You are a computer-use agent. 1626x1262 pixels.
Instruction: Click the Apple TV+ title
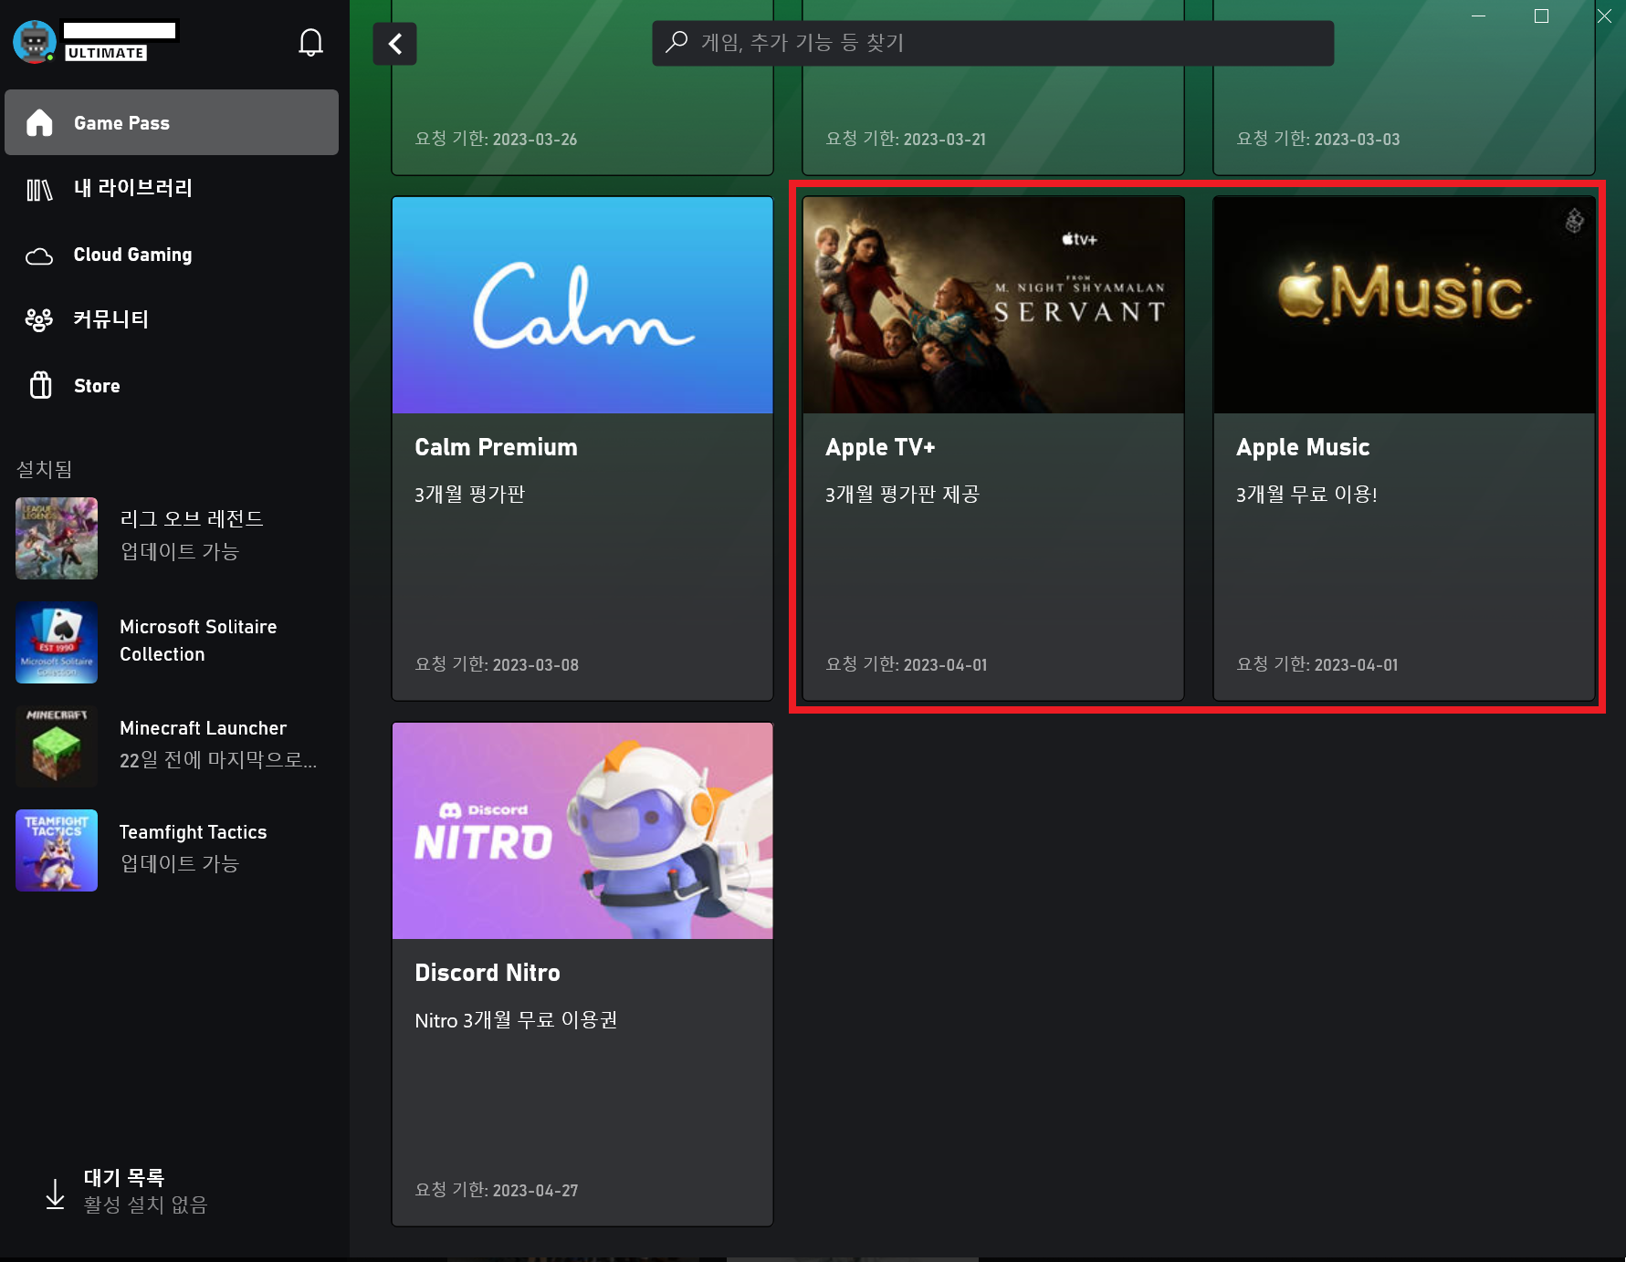[880, 447]
